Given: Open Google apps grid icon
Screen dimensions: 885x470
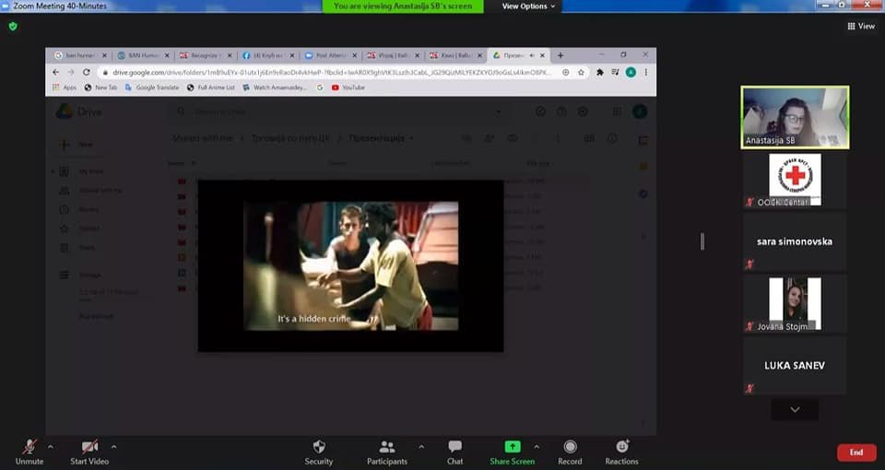Looking at the screenshot, I should tap(617, 112).
